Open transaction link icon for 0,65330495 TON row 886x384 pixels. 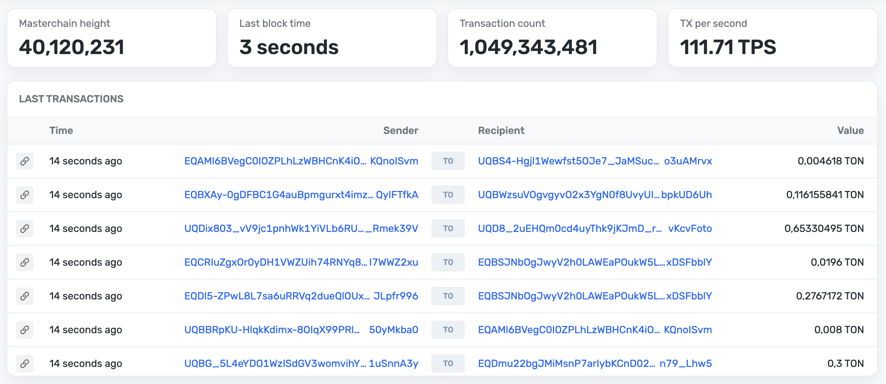coord(25,229)
